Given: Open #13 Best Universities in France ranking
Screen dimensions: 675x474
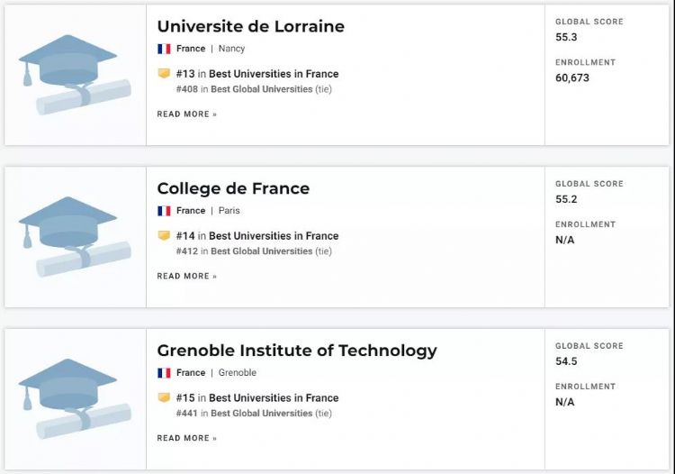Looking at the screenshot, I should [x=274, y=74].
